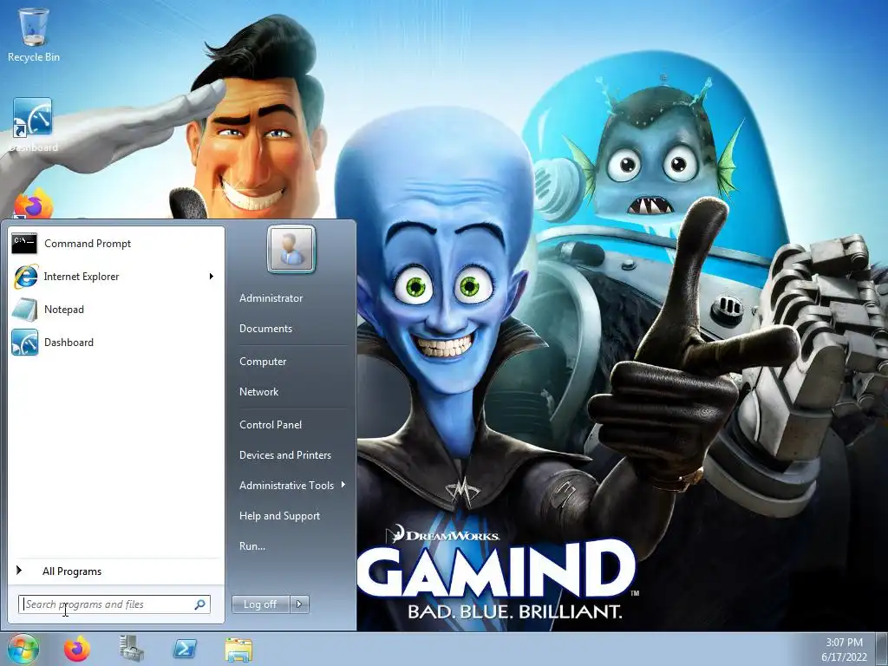Open Documents from the Start menu
Viewport: 888px width, 666px height.
tap(265, 329)
